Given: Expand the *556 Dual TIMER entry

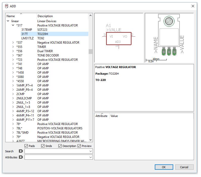Looking at the screenshot, I should [13, 51].
